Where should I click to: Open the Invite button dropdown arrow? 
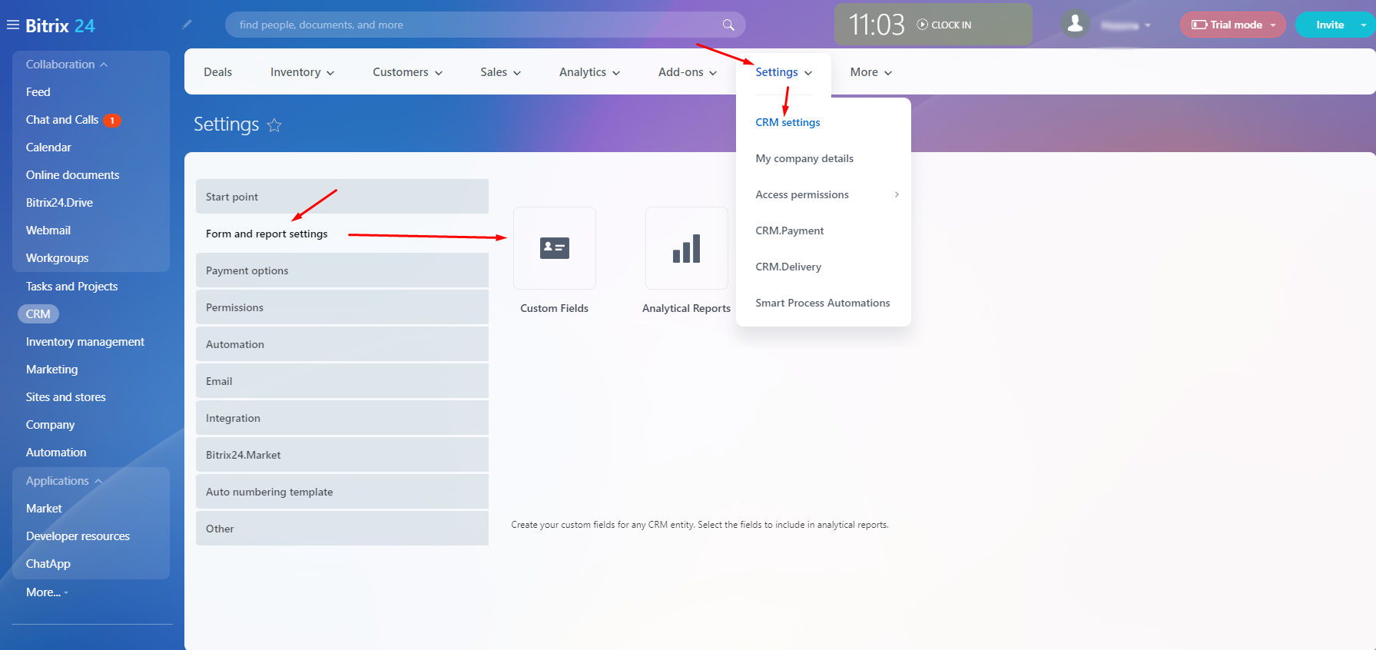pos(1363,25)
